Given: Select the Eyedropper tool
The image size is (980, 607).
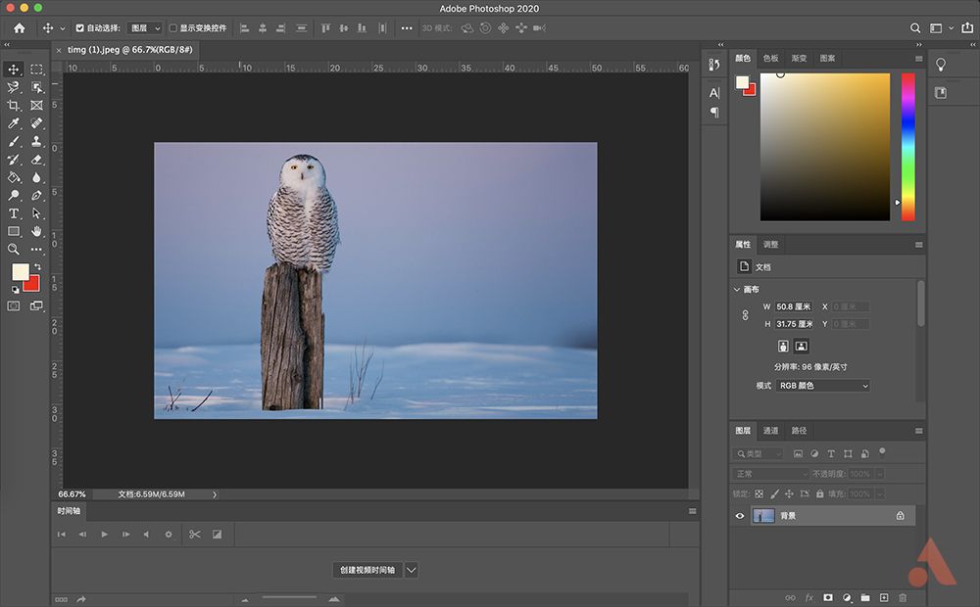Looking at the screenshot, I should click(x=14, y=123).
